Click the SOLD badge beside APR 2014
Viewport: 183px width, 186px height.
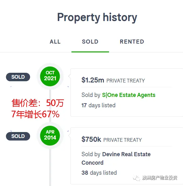[18, 136]
